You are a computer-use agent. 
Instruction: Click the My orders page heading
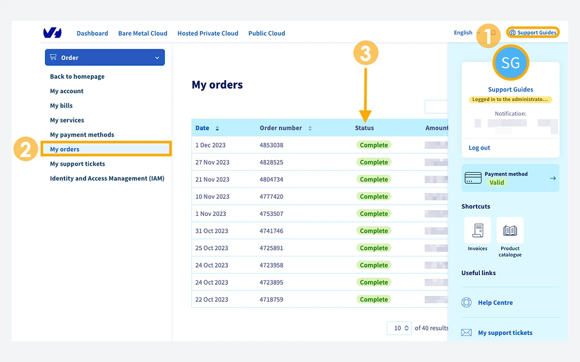[217, 84]
